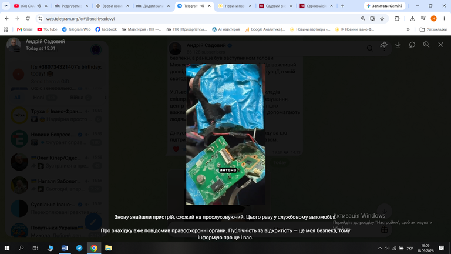
Task: Open the AI майстерня bookmark
Action: pyautogui.click(x=225, y=29)
